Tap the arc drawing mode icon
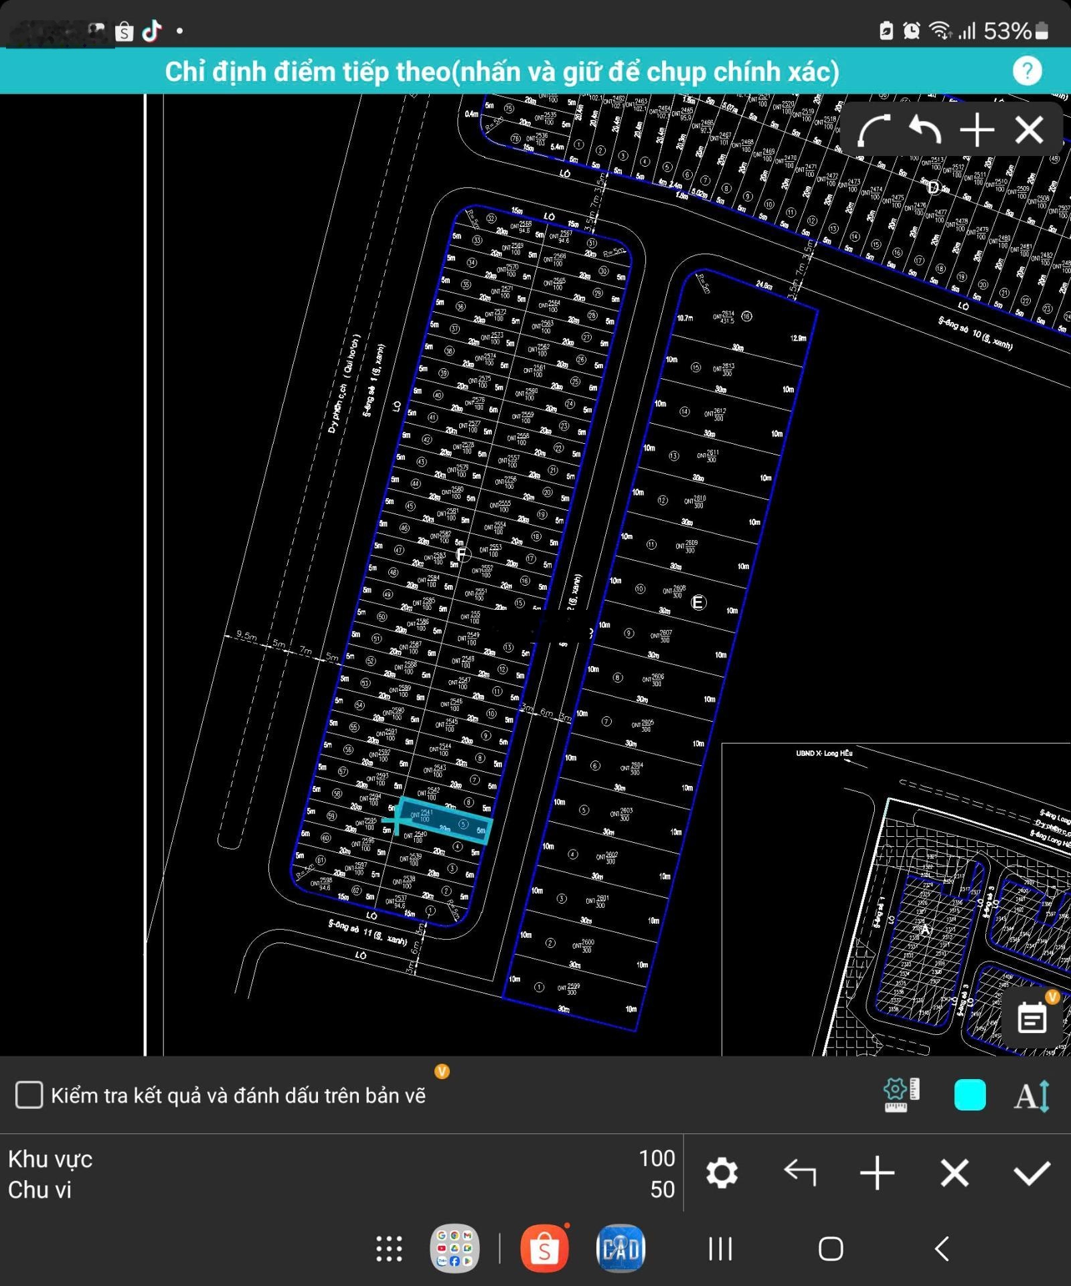Image resolution: width=1071 pixels, height=1286 pixels. pos(874,130)
